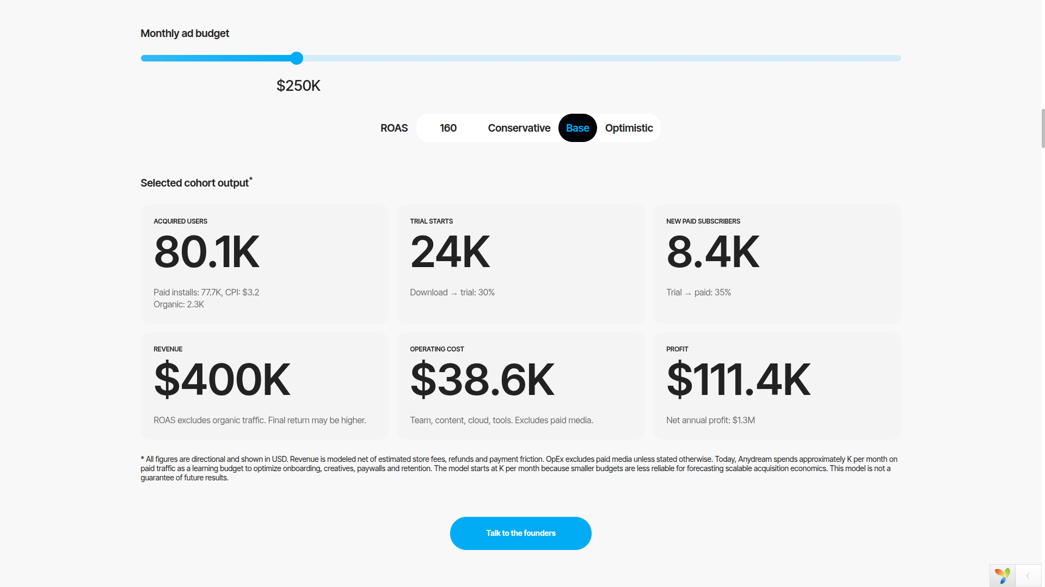
Task: Click the Download → trial: 30% text
Action: tap(452, 292)
